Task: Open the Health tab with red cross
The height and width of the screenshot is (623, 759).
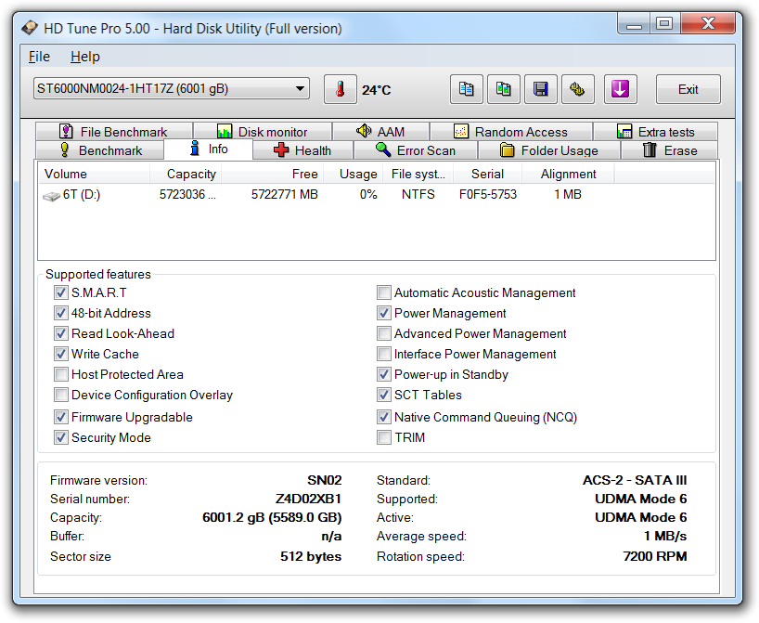Action: pyautogui.click(x=302, y=150)
